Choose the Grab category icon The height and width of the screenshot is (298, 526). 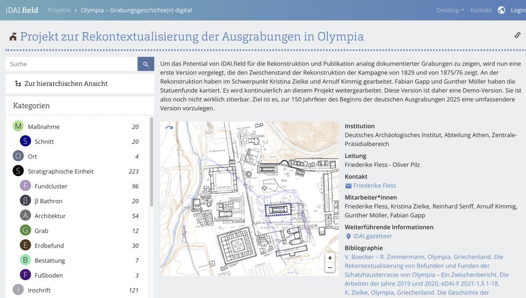click(25, 231)
